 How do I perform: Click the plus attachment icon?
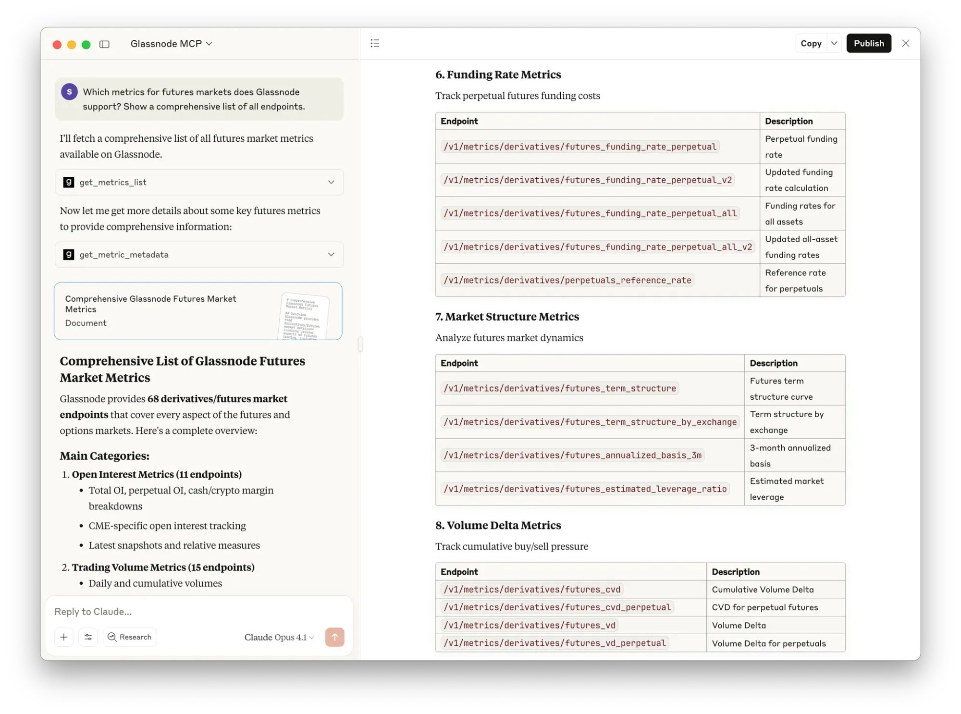pos(64,637)
